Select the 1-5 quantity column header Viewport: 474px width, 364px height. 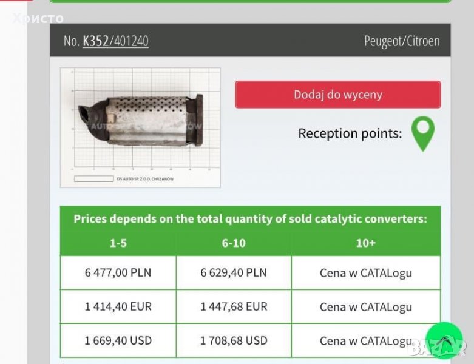click(x=118, y=243)
